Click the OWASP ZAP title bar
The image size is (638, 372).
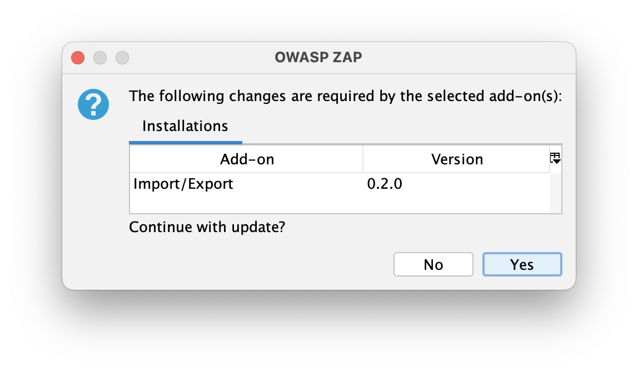coord(318,57)
